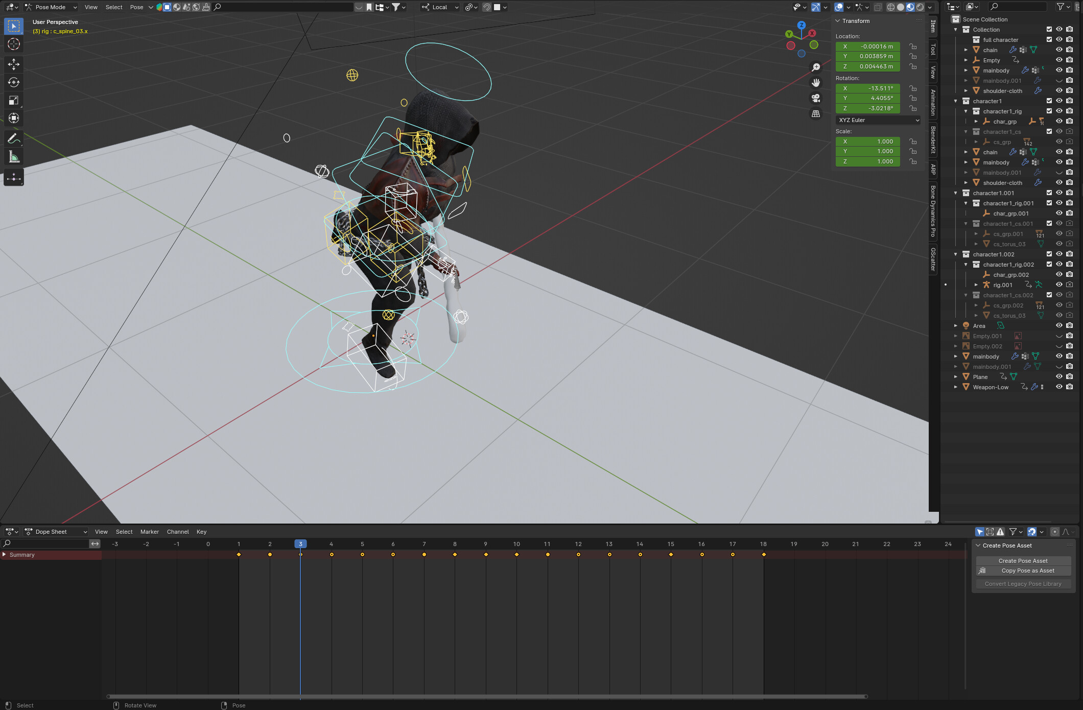Viewport: 1083px width, 710px height.
Task: Switch to the Bone Dynamics Pro tab
Action: (x=933, y=211)
